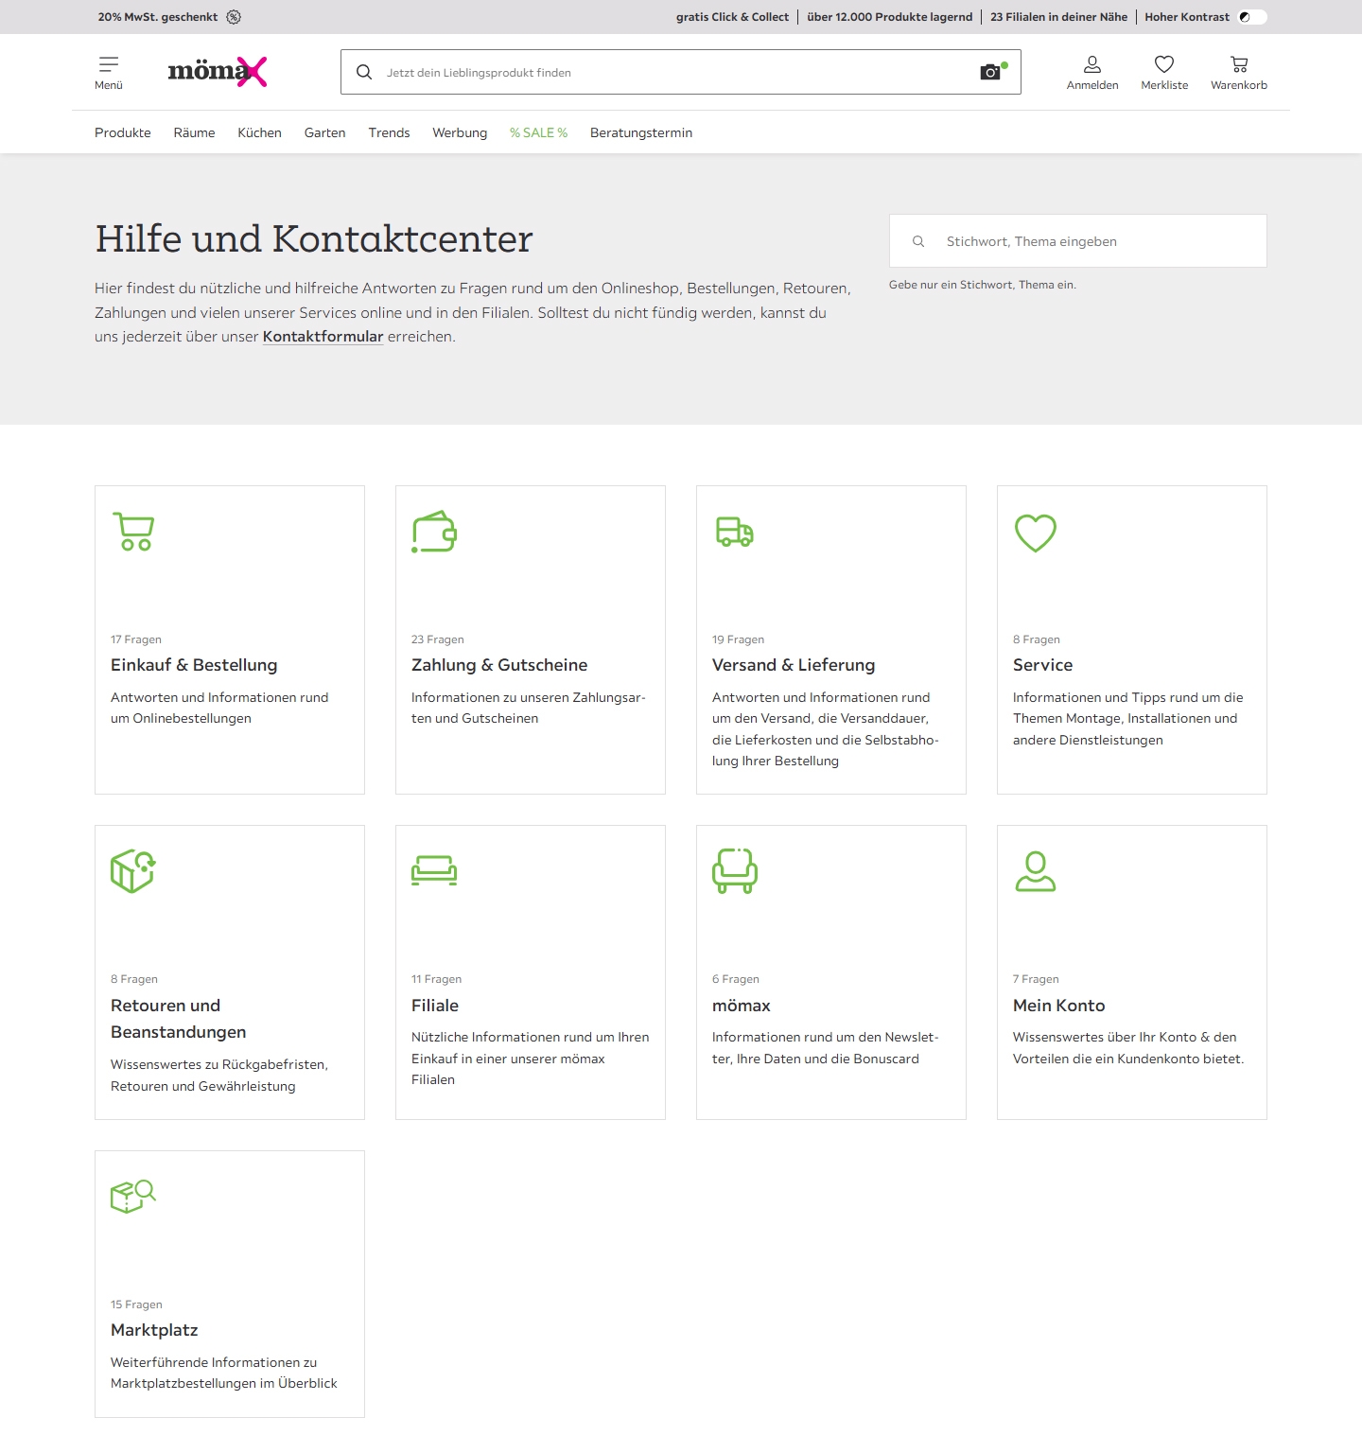Click the '15 Fragen' text
This screenshot has width=1362, height=1453.
[x=136, y=1304]
